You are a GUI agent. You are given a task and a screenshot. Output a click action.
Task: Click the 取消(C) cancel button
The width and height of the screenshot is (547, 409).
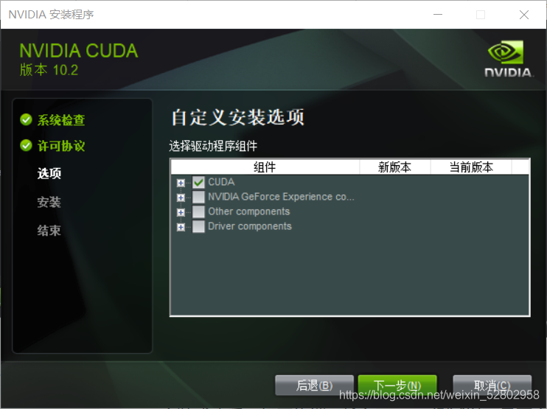[492, 385]
